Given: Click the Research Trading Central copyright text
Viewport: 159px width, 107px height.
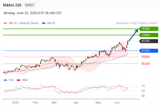Looking at the screenshot, I should click(136, 23).
